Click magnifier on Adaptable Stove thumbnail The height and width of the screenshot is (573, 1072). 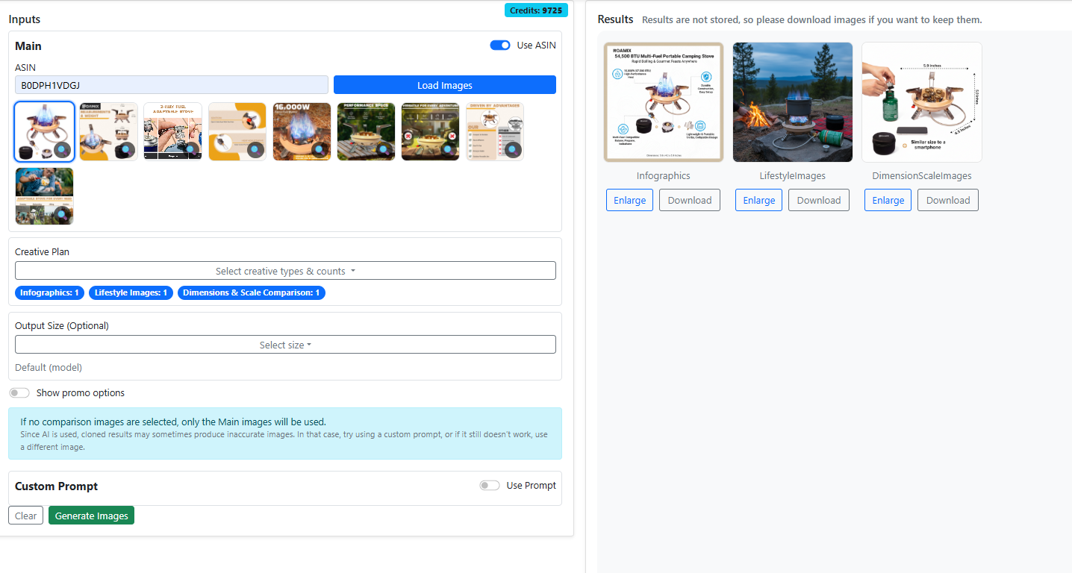pyautogui.click(x=63, y=213)
